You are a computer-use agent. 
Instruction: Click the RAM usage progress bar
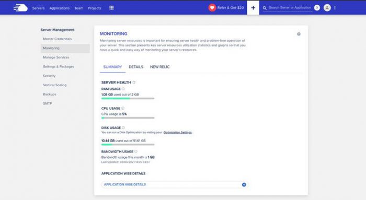pyautogui.click(x=128, y=98)
